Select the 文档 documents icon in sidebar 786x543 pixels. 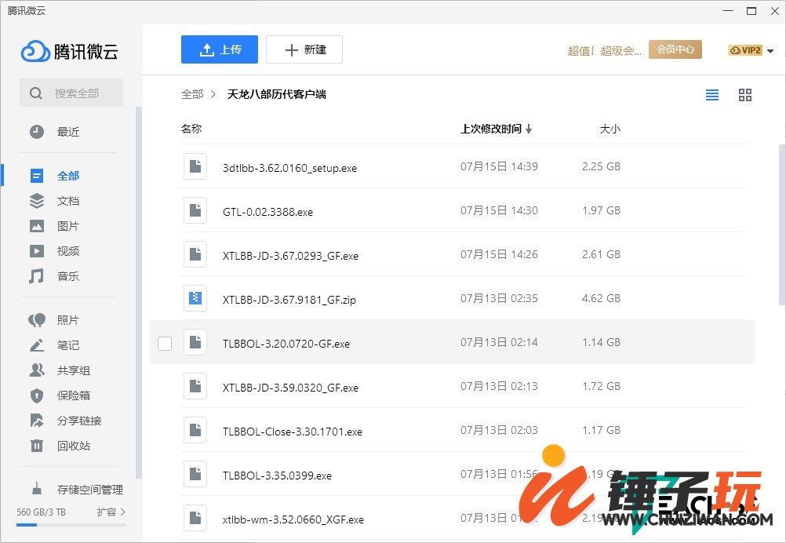click(37, 201)
